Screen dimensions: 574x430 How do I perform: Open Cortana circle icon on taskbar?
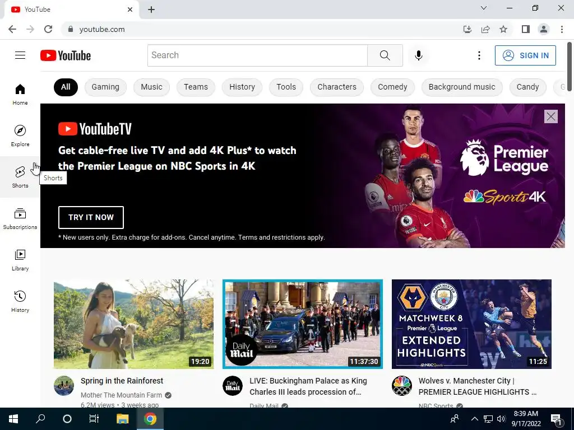pyautogui.click(x=67, y=419)
